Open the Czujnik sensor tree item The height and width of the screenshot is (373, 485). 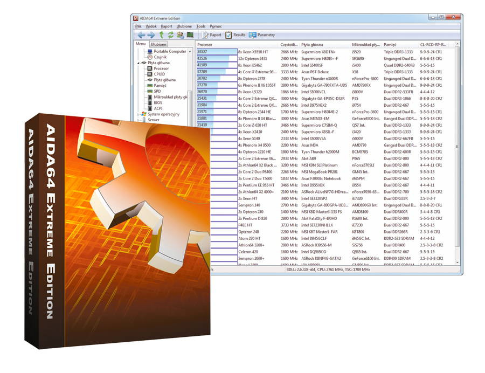[160, 57]
